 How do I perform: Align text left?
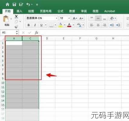click(x=92, y=25)
